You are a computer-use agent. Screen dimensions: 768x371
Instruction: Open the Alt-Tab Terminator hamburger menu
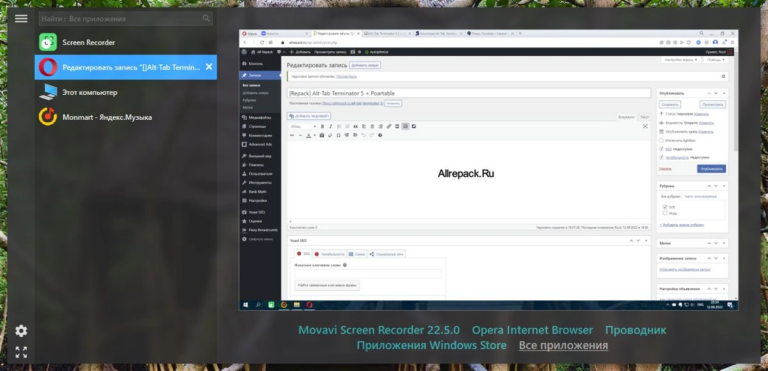point(21,19)
